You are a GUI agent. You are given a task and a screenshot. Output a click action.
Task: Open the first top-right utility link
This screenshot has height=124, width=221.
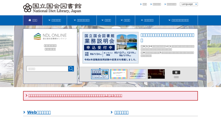pyautogui.click(x=143, y=4)
